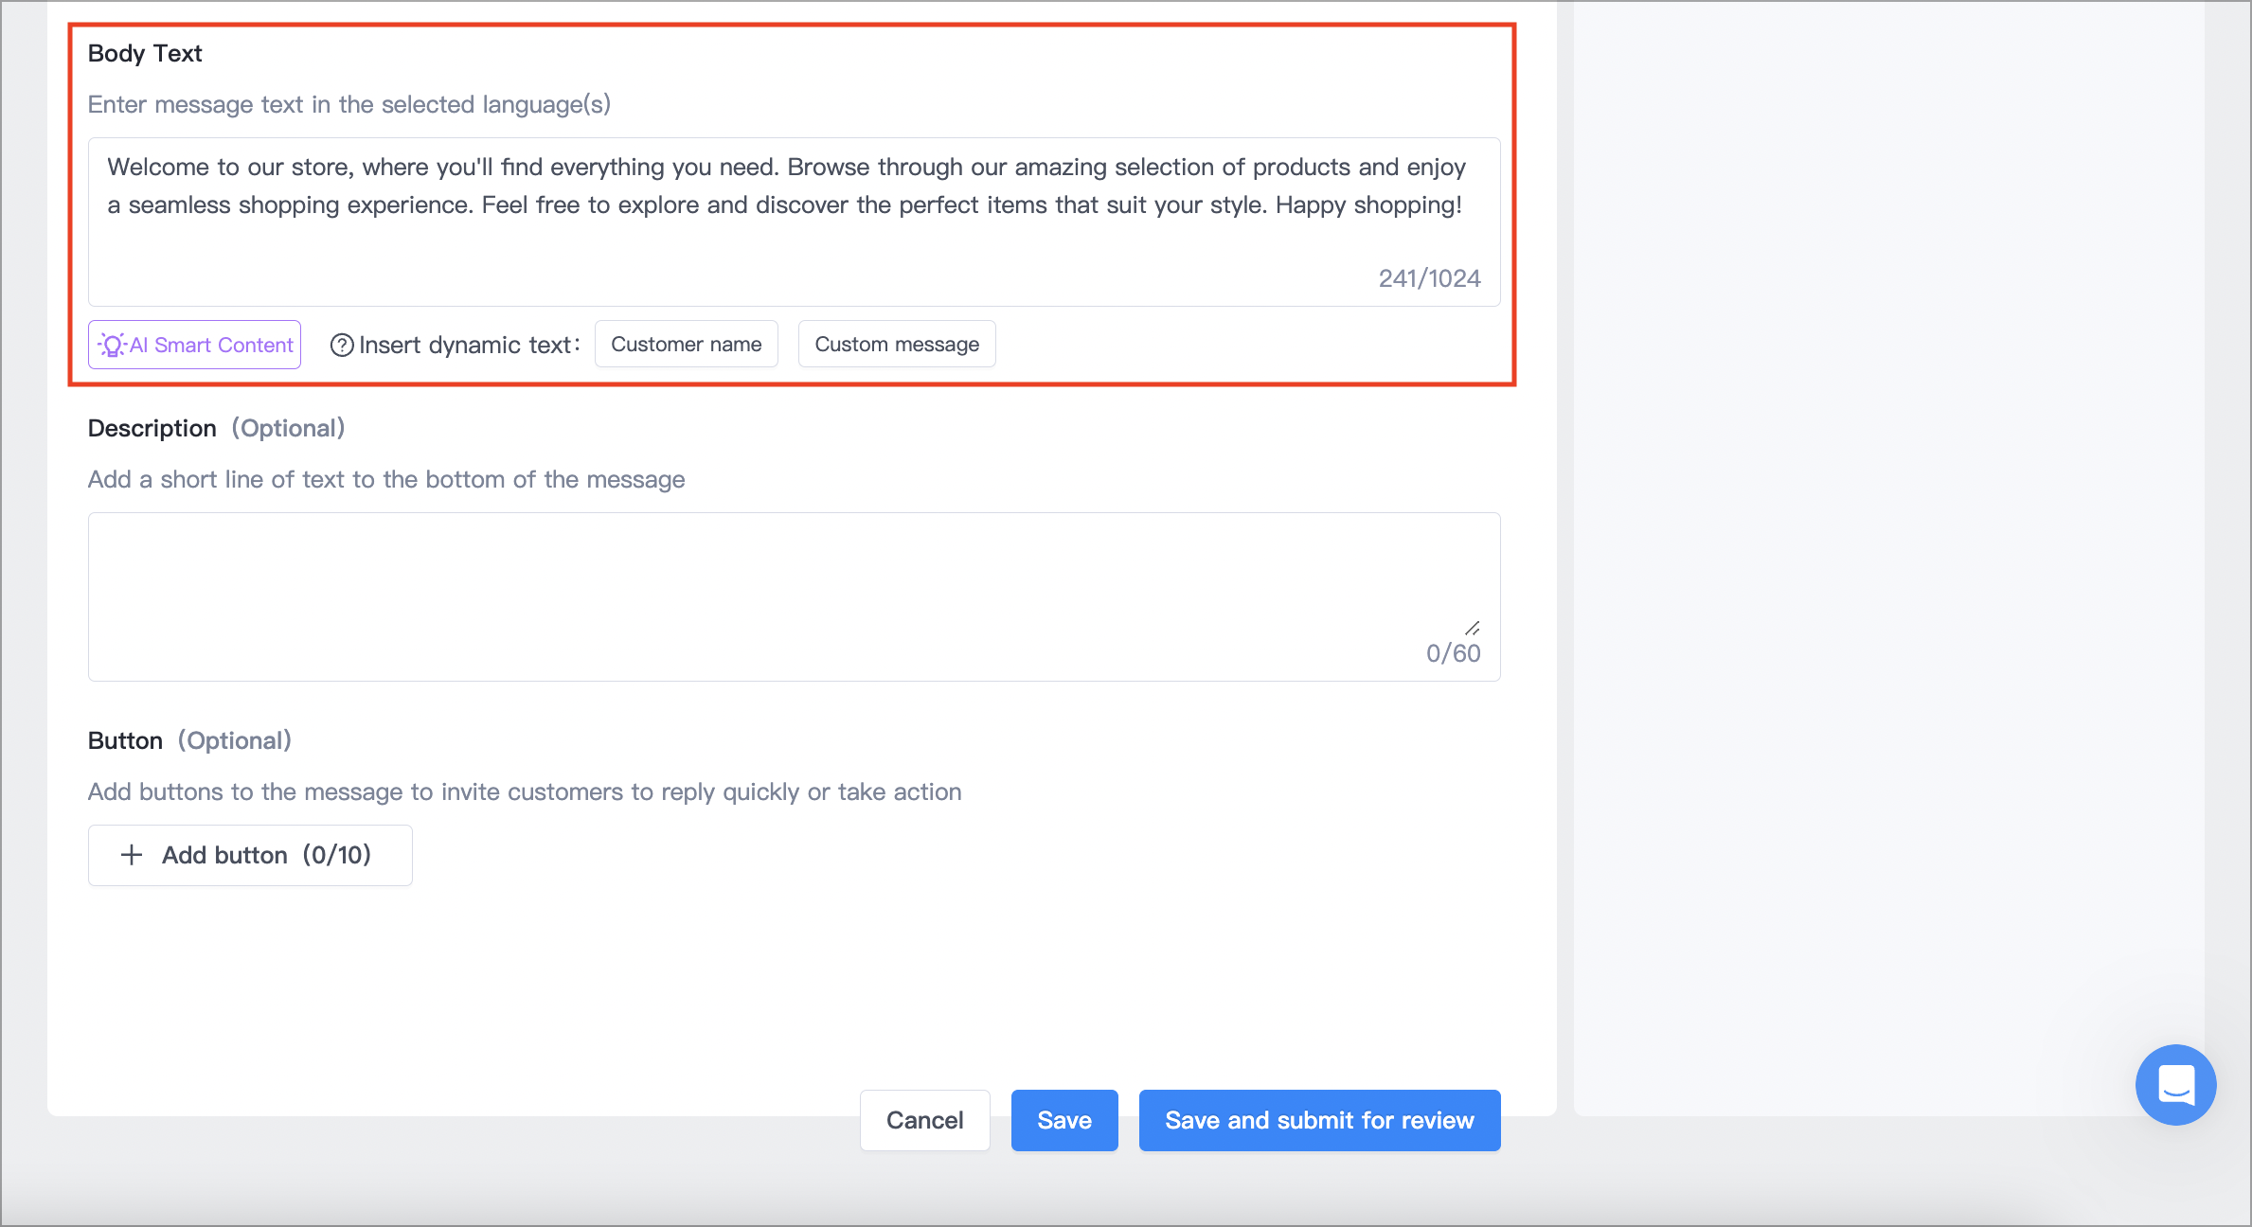Click the Save button
2252x1227 pixels.
(1064, 1120)
